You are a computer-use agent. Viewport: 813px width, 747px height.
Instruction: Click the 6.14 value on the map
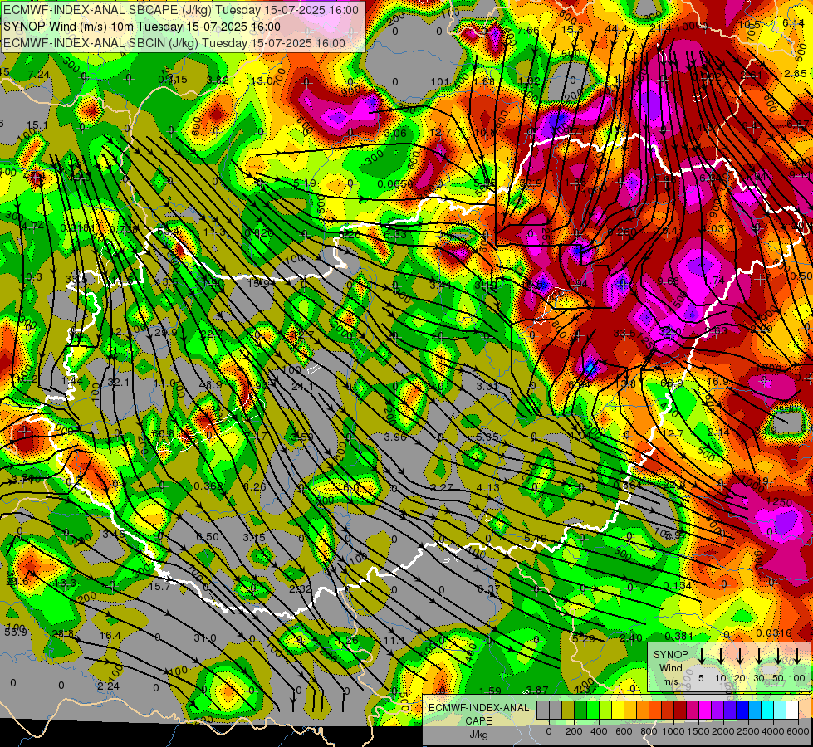click(793, 23)
